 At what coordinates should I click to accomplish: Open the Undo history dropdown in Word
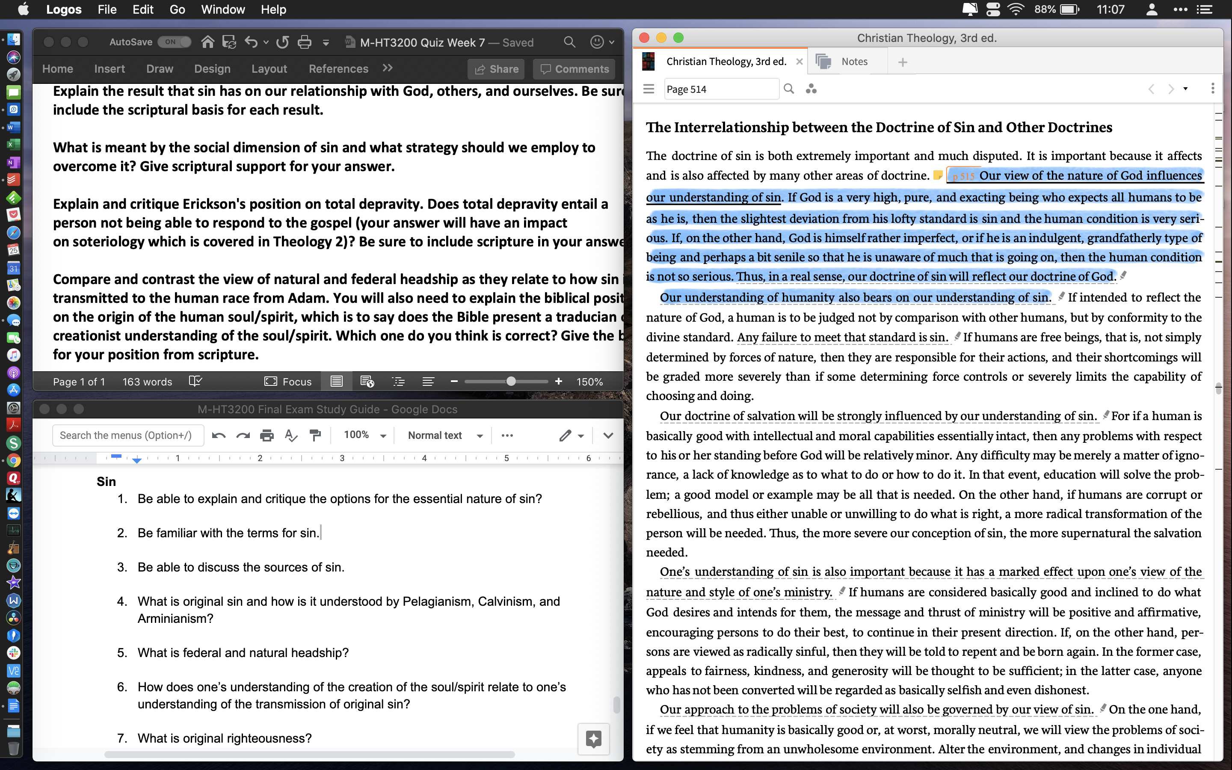click(266, 43)
